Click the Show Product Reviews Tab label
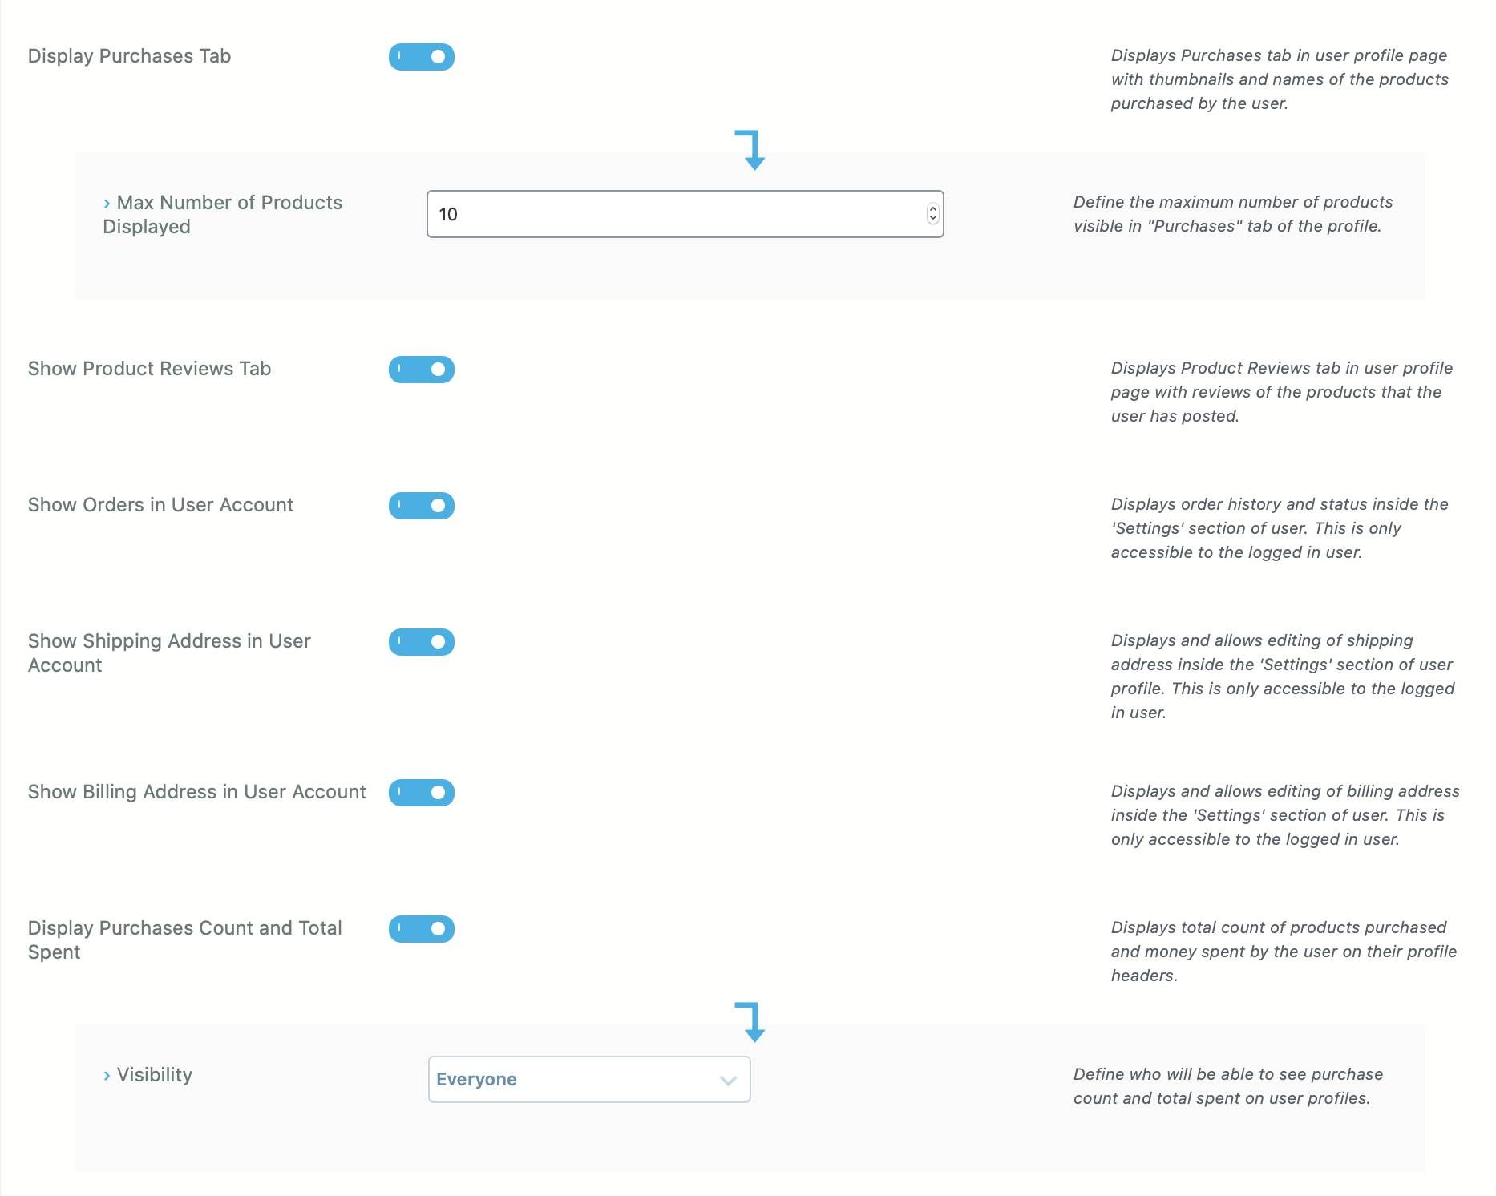Image resolution: width=1496 pixels, height=1196 pixels. [x=149, y=369]
